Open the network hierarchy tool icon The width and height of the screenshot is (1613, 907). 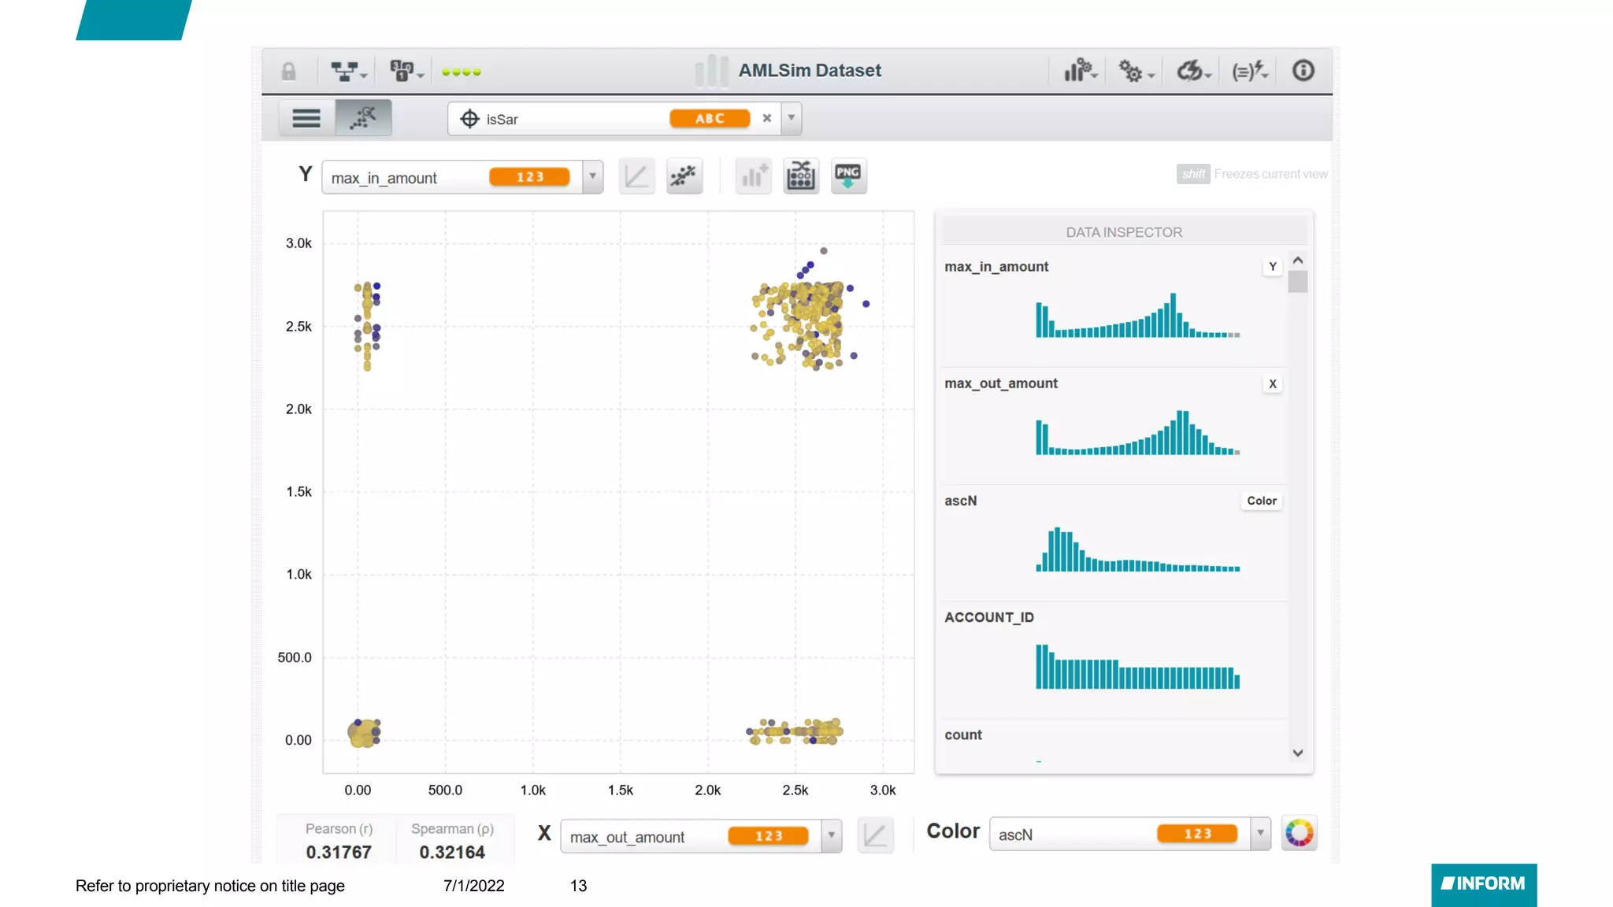pos(347,72)
